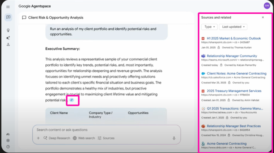Image resolution: width=274 pixels, height=153 pixels.
Task: Close the Sources and related panel
Action: click(x=263, y=17)
